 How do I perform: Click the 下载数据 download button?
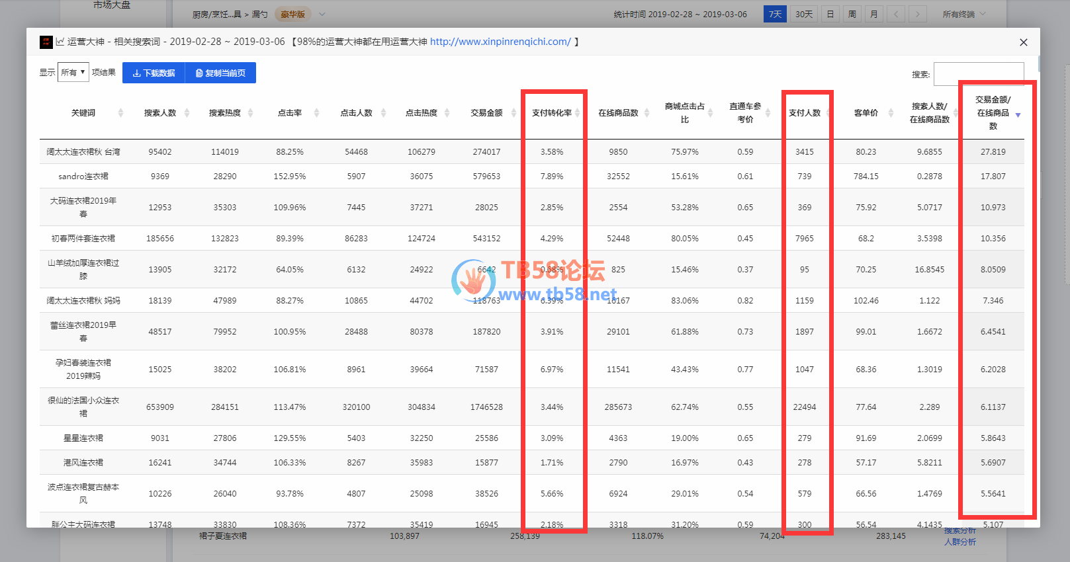click(154, 73)
